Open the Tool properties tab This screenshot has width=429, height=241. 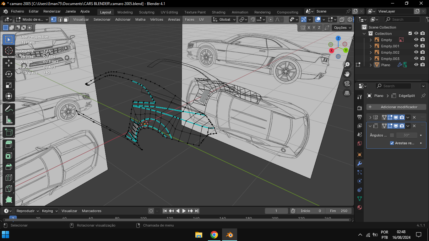[360, 96]
